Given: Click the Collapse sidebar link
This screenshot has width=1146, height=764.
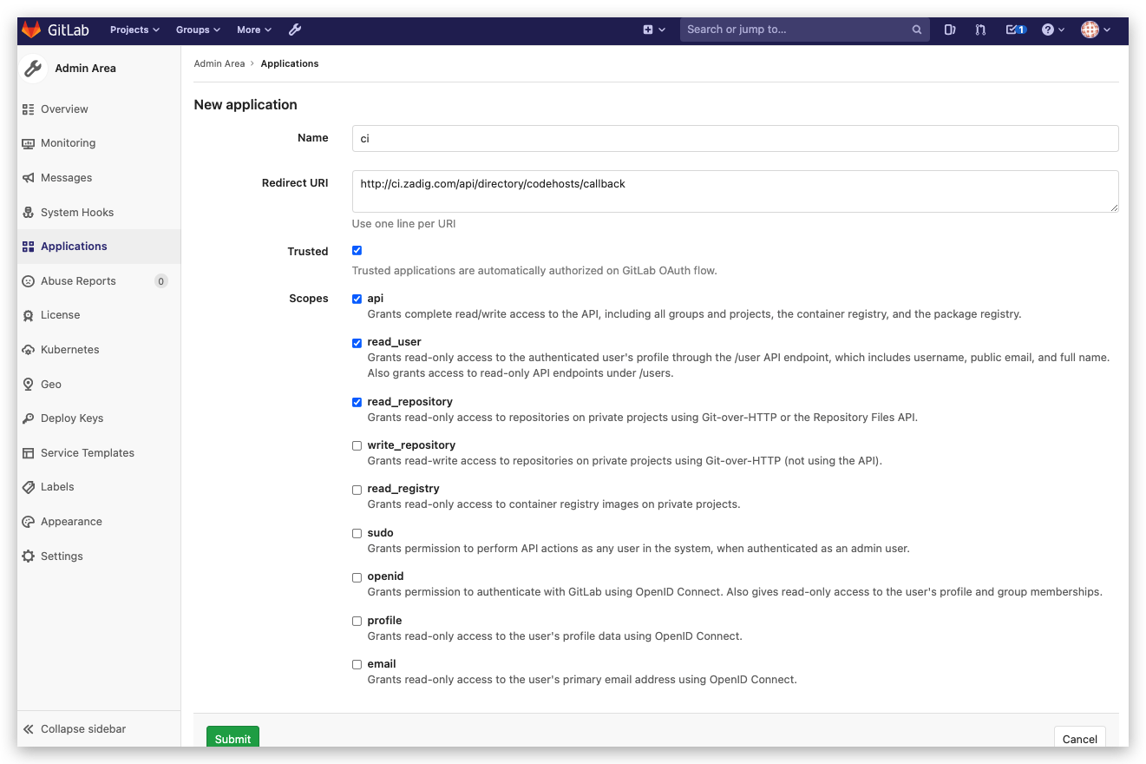Looking at the screenshot, I should (83, 729).
